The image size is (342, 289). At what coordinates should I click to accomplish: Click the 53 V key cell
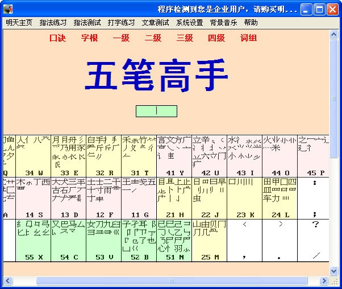click(x=104, y=240)
